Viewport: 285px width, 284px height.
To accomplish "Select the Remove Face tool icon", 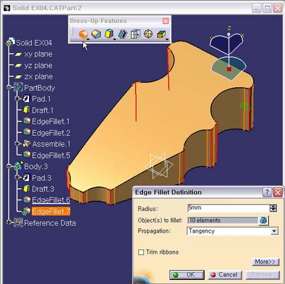I will 161,35.
